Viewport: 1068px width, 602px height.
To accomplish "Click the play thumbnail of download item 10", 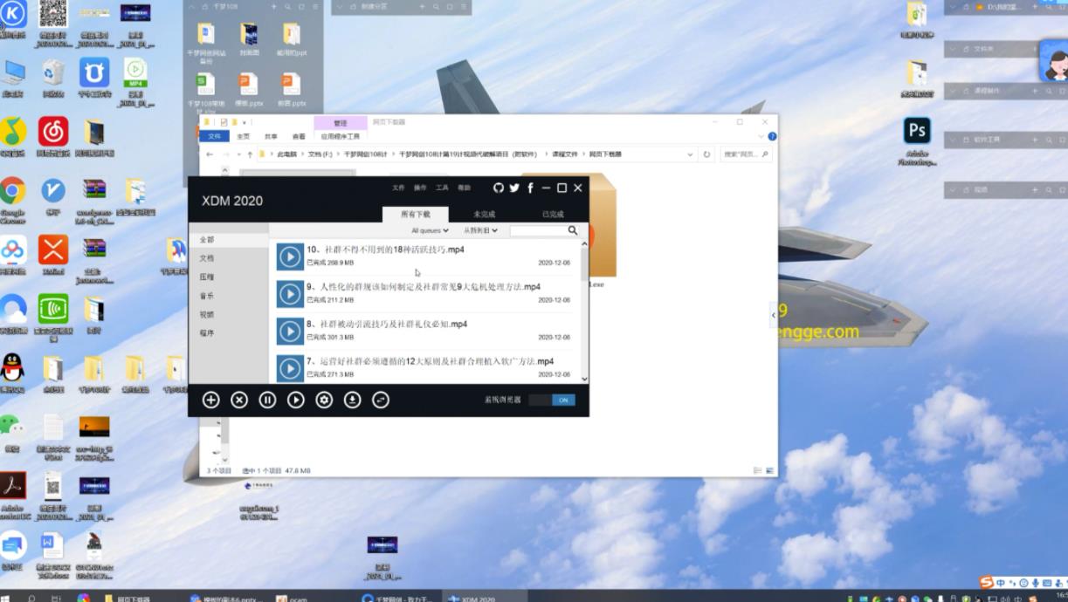I will (290, 257).
